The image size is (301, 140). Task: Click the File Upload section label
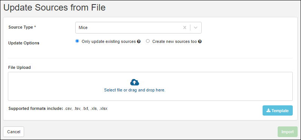(20, 68)
